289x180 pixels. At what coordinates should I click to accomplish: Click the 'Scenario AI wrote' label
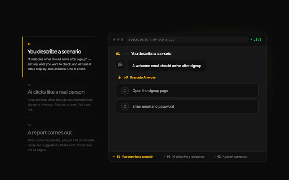[x=143, y=77]
